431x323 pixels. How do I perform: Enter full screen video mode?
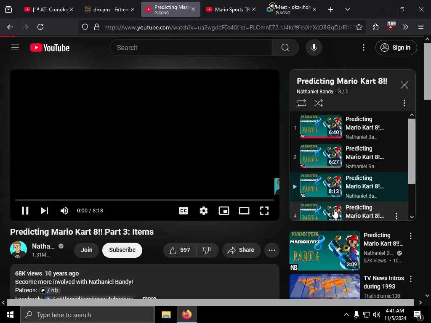click(x=264, y=211)
